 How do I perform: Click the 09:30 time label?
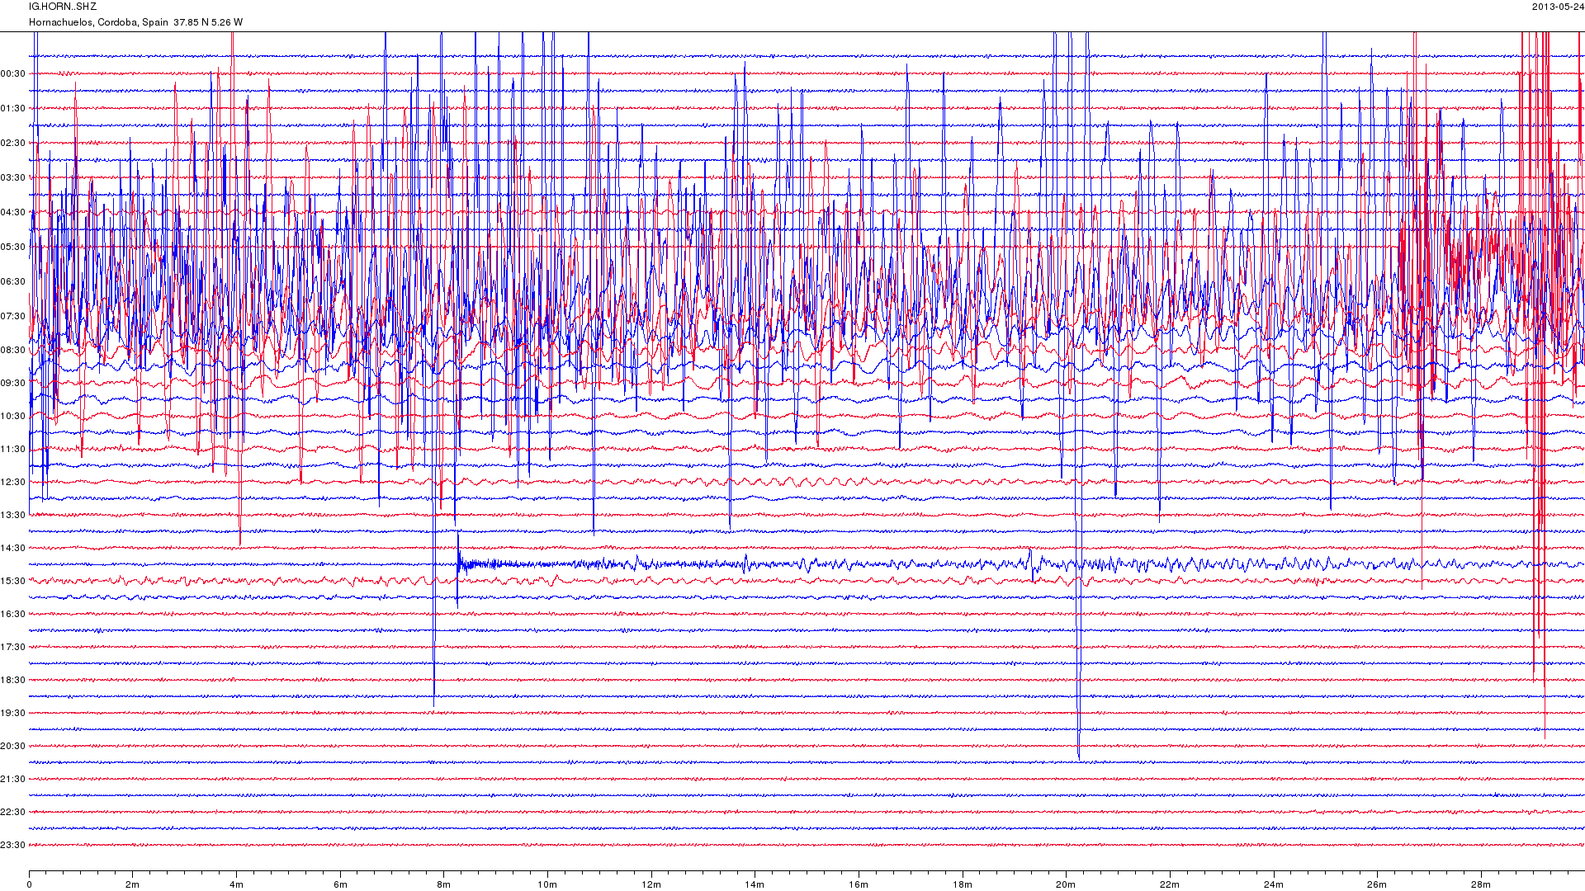tap(13, 384)
